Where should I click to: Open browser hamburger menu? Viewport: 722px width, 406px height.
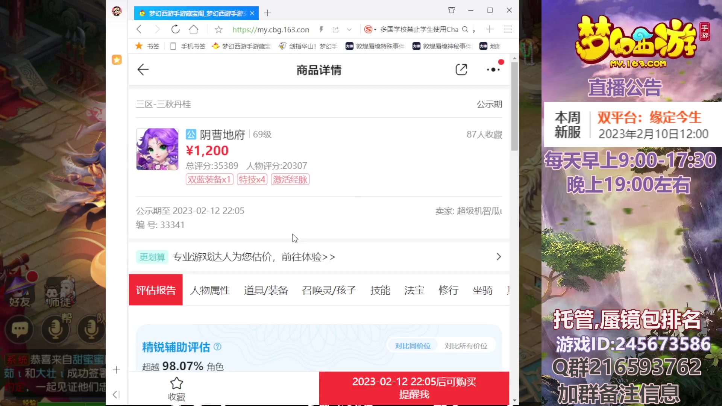pos(508,29)
